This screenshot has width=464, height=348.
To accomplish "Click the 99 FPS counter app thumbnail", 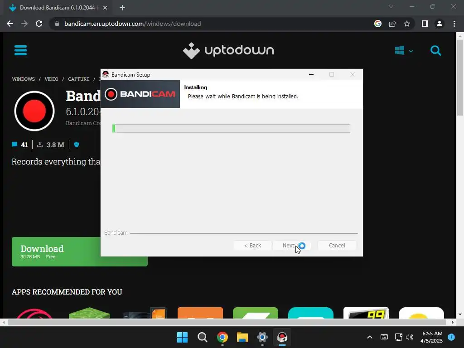I will (x=366, y=313).
